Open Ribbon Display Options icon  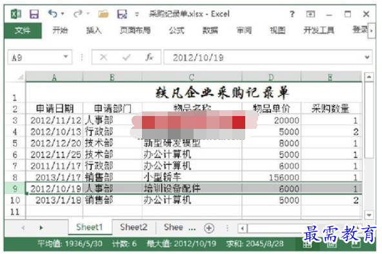click(310, 14)
